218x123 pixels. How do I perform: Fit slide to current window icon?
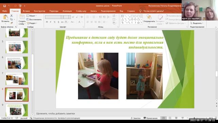tap(216, 118)
